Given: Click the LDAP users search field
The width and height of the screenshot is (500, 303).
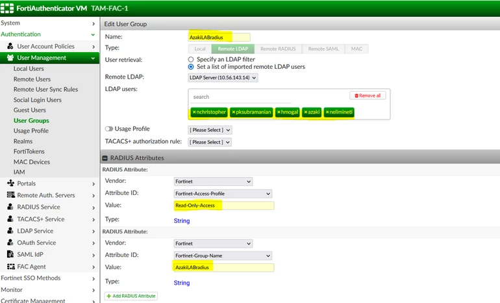Looking at the screenshot, I should click(242, 97).
